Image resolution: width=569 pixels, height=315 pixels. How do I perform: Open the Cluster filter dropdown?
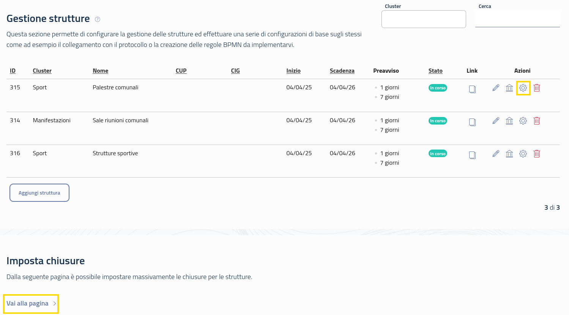tap(424, 19)
